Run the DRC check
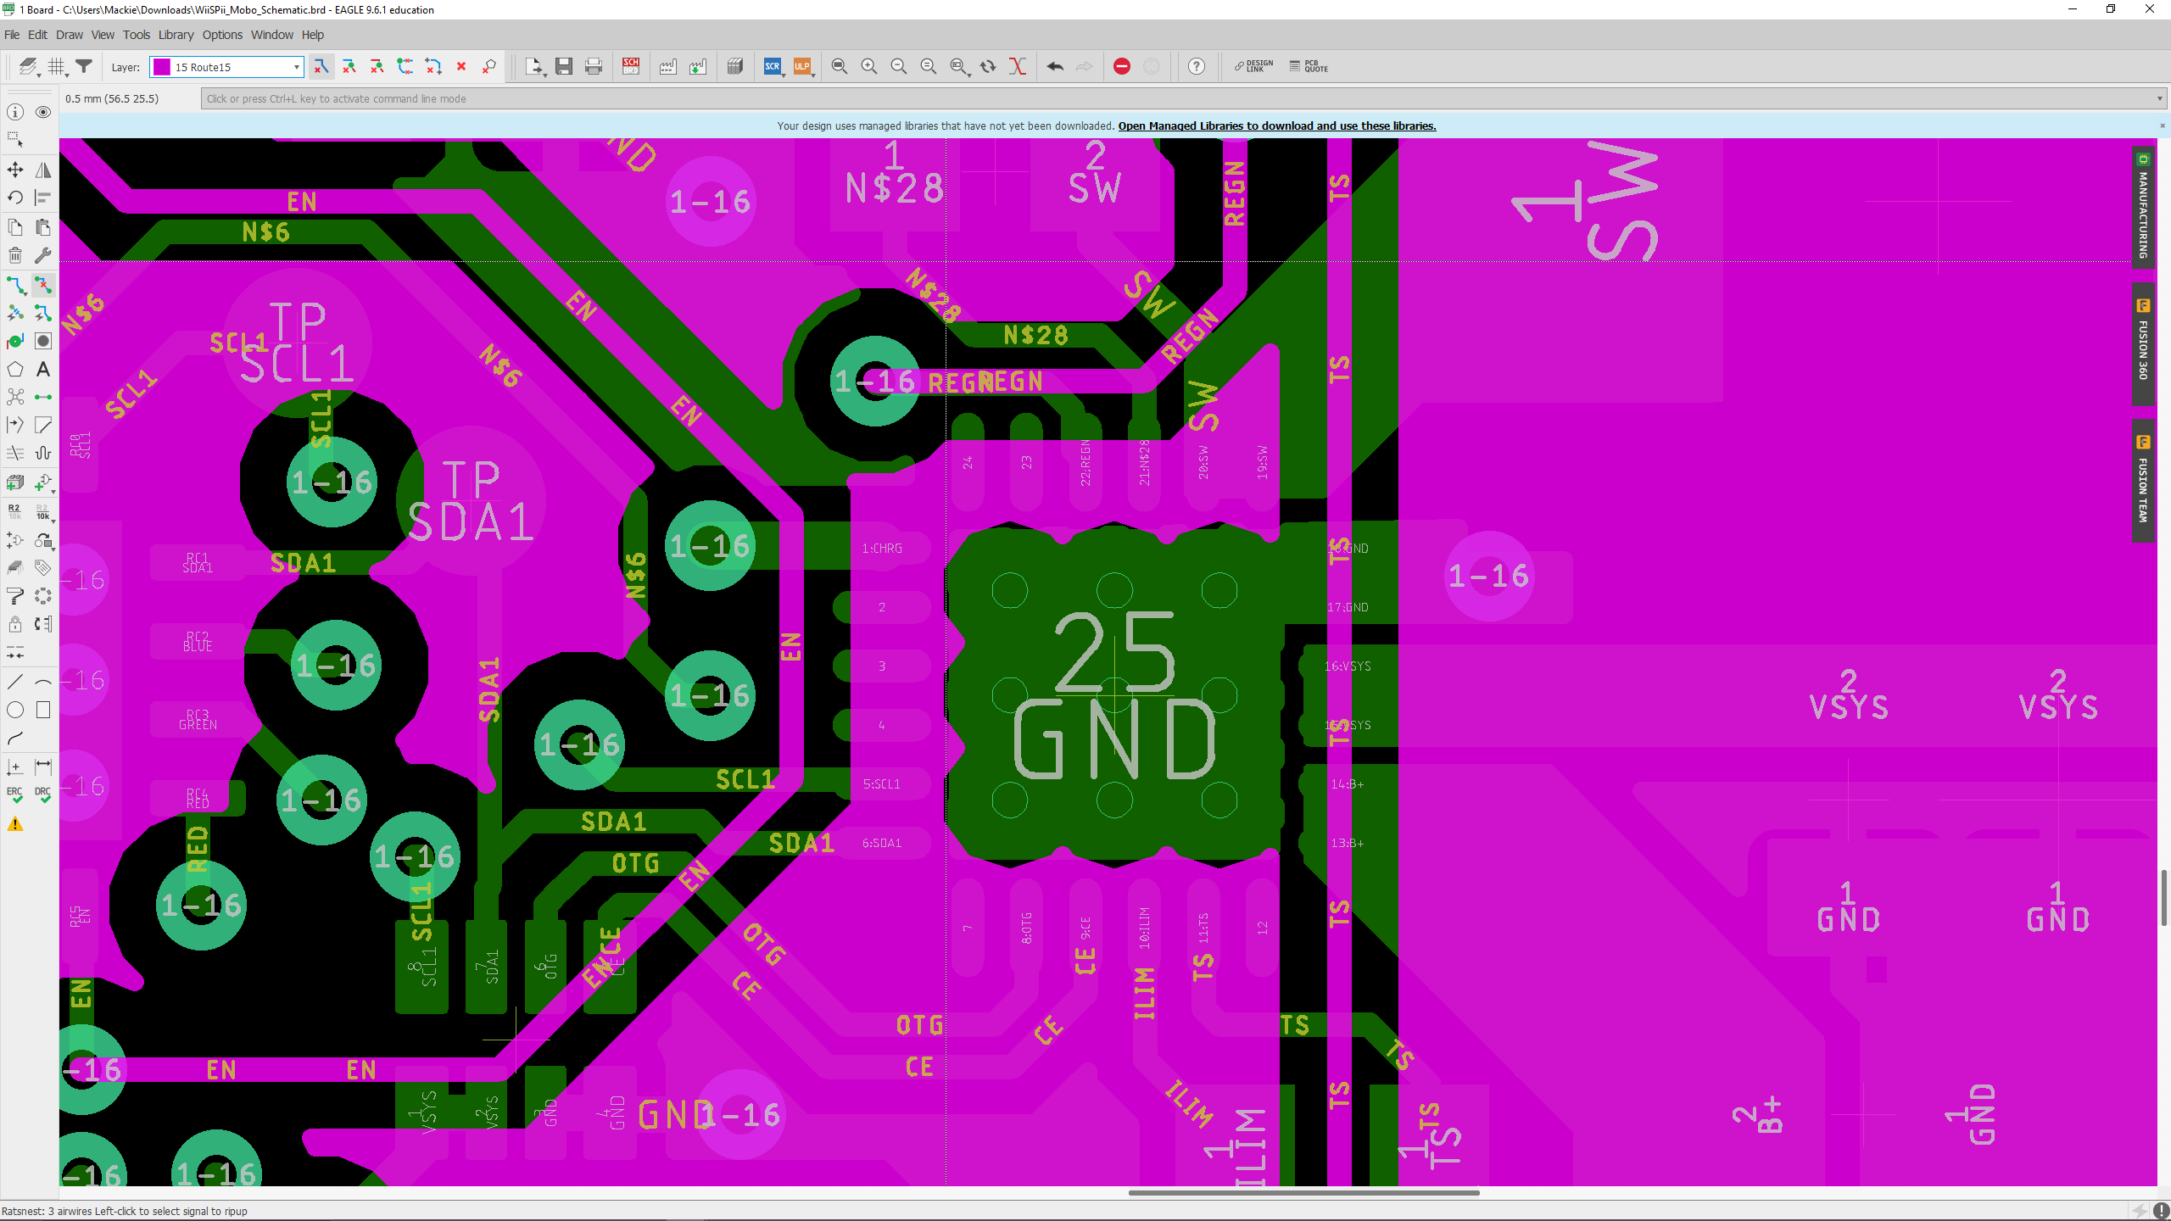 coord(43,795)
